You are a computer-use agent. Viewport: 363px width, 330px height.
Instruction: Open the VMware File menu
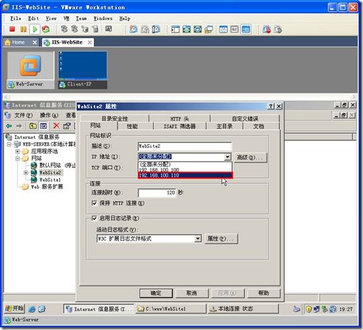click(16, 18)
